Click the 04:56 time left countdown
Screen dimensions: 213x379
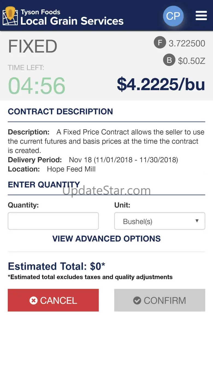[37, 86]
